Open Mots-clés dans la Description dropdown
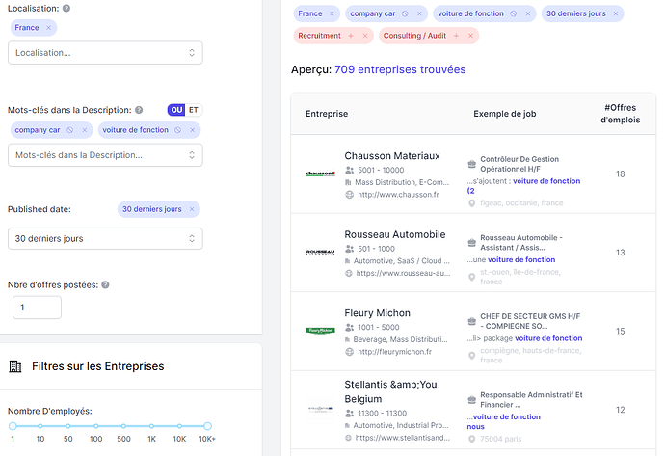Image resolution: width=665 pixels, height=456 pixels. pos(105,155)
